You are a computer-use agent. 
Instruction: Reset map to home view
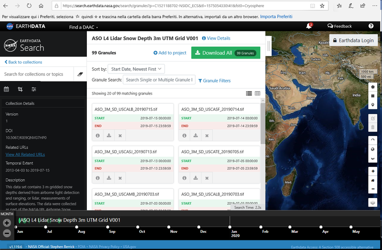373,180
